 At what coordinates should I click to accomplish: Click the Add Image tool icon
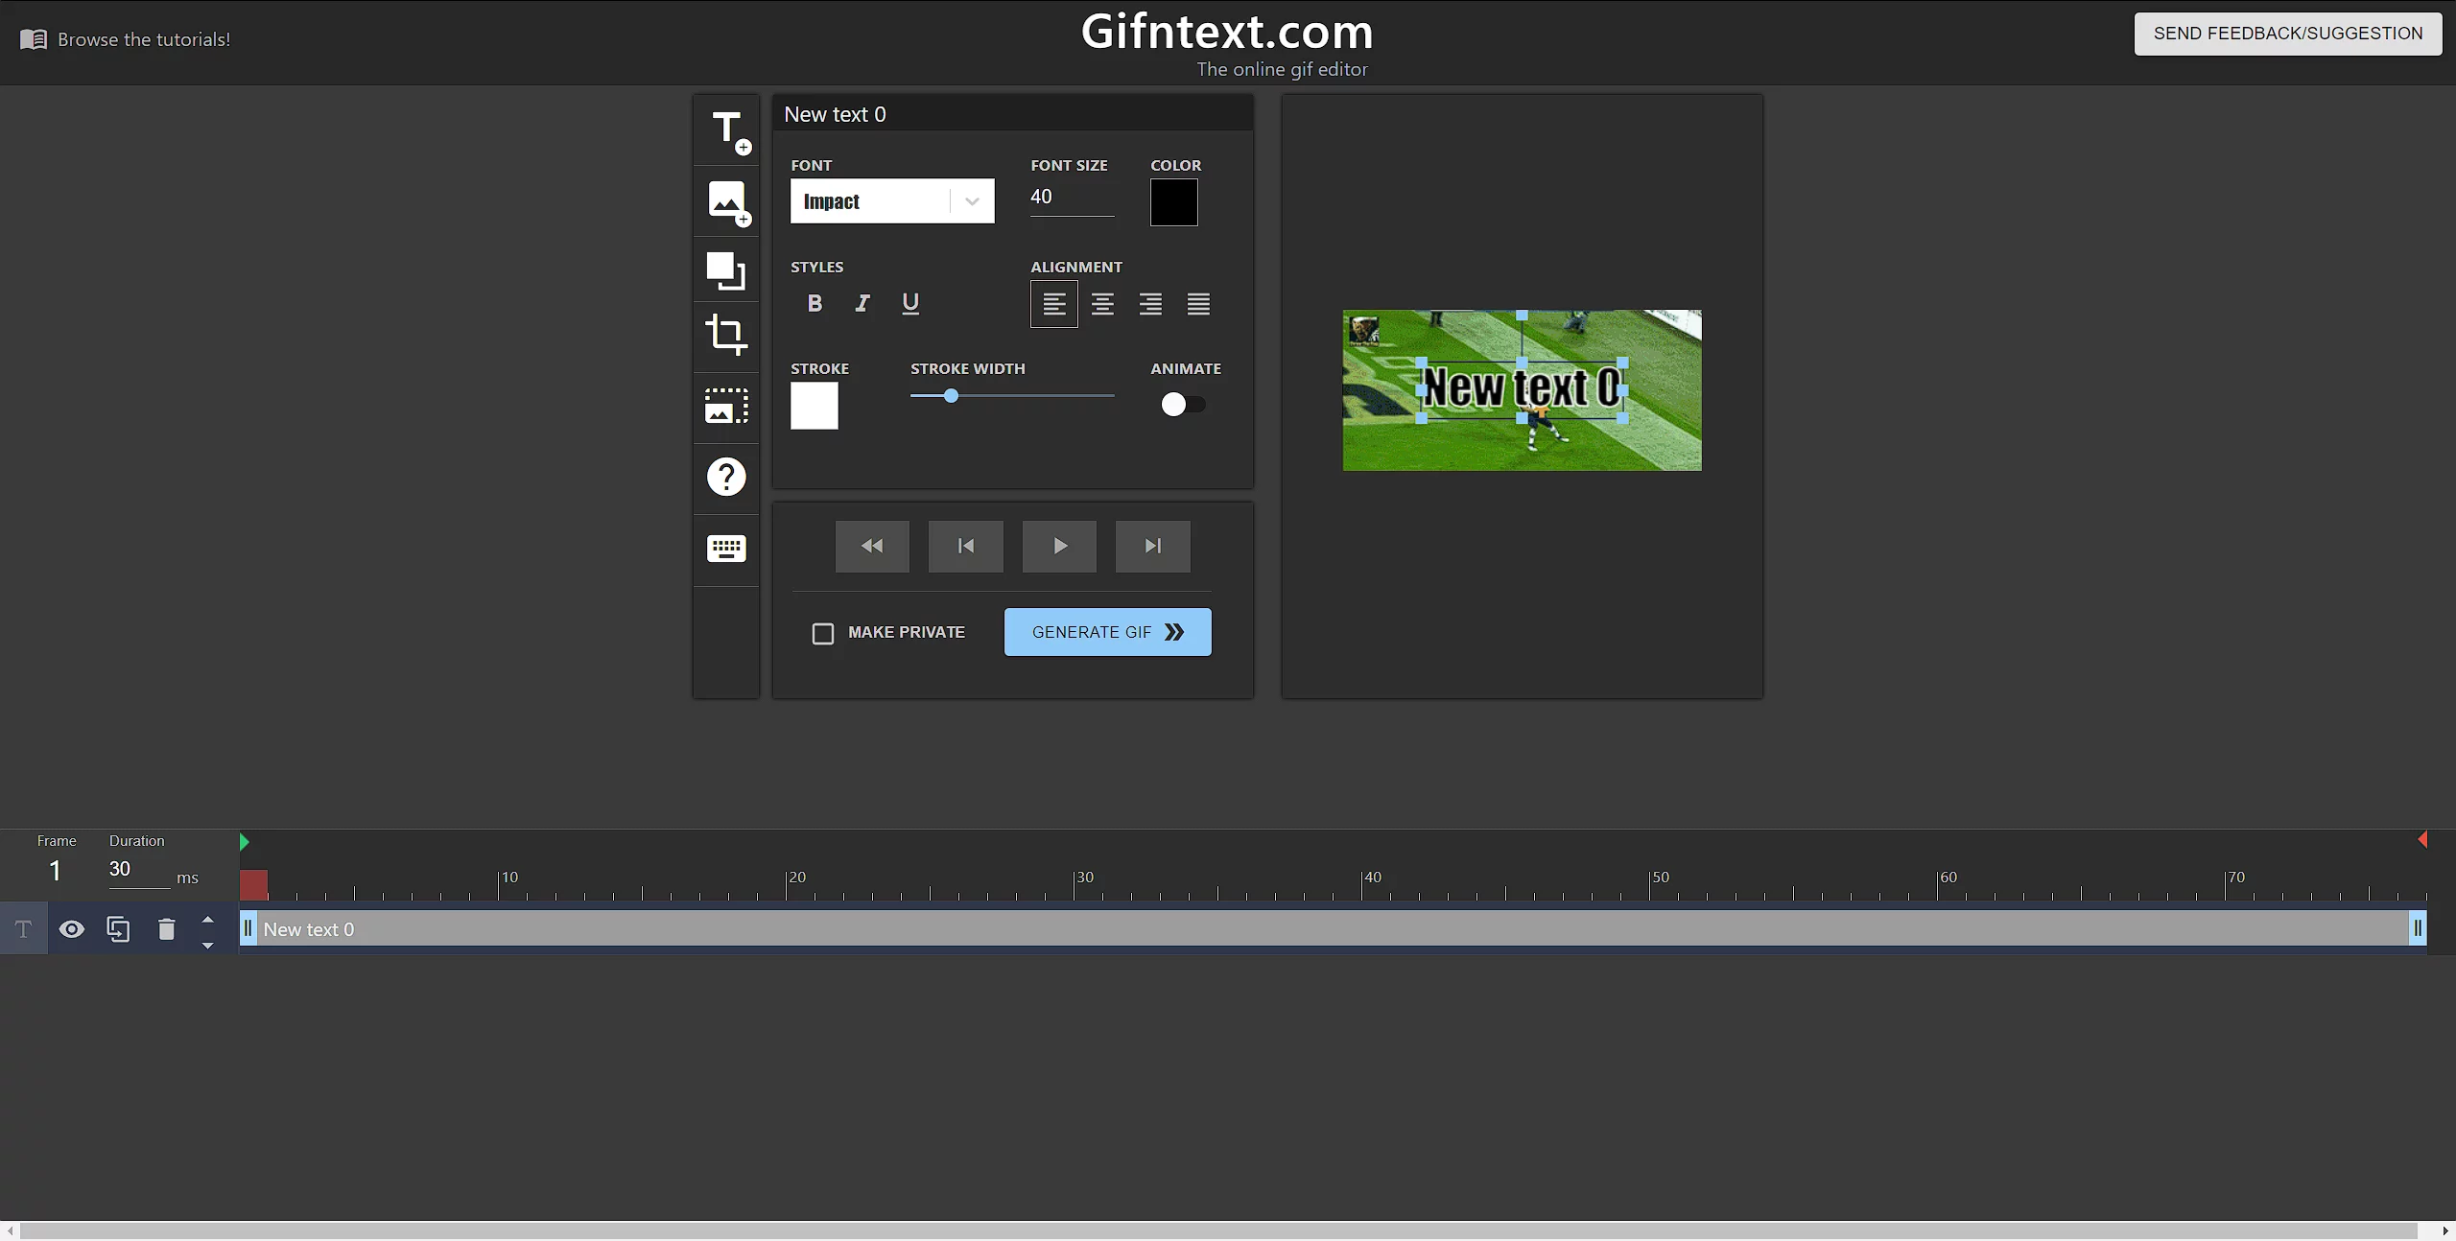tap(727, 201)
